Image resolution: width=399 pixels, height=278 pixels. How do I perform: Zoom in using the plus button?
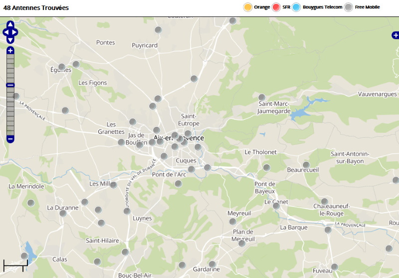tap(10, 50)
